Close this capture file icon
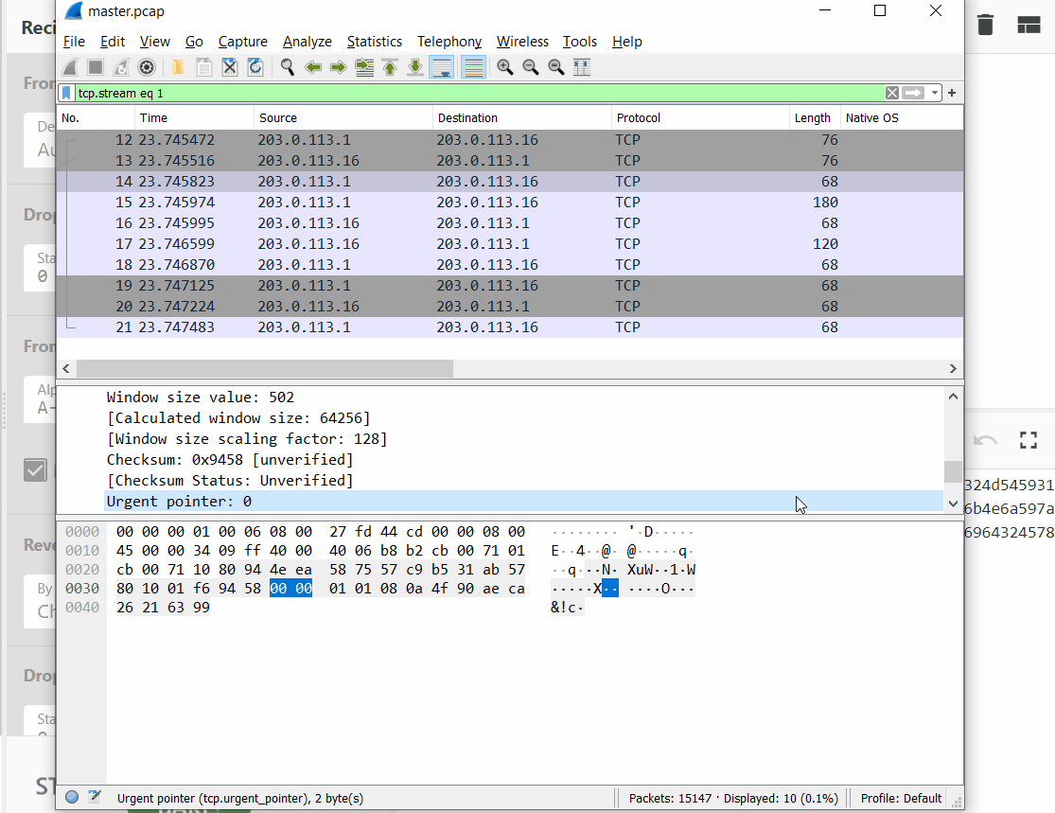Image resolution: width=1055 pixels, height=813 pixels. (x=229, y=67)
